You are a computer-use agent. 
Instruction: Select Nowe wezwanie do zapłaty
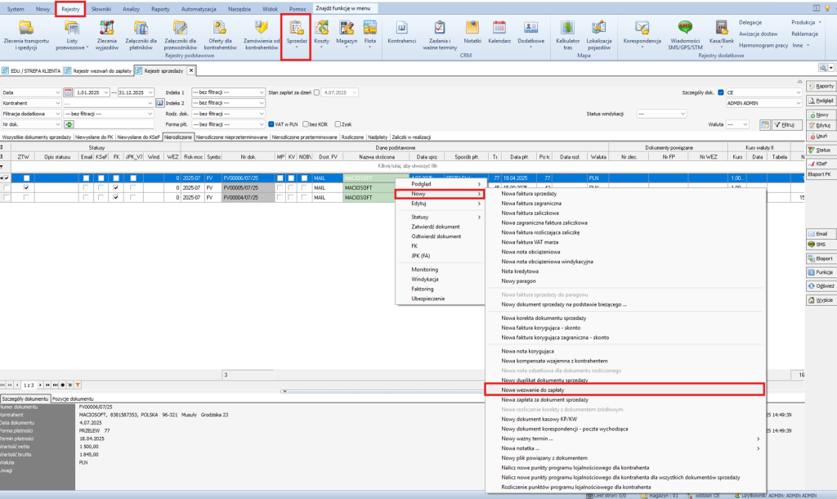click(624, 390)
